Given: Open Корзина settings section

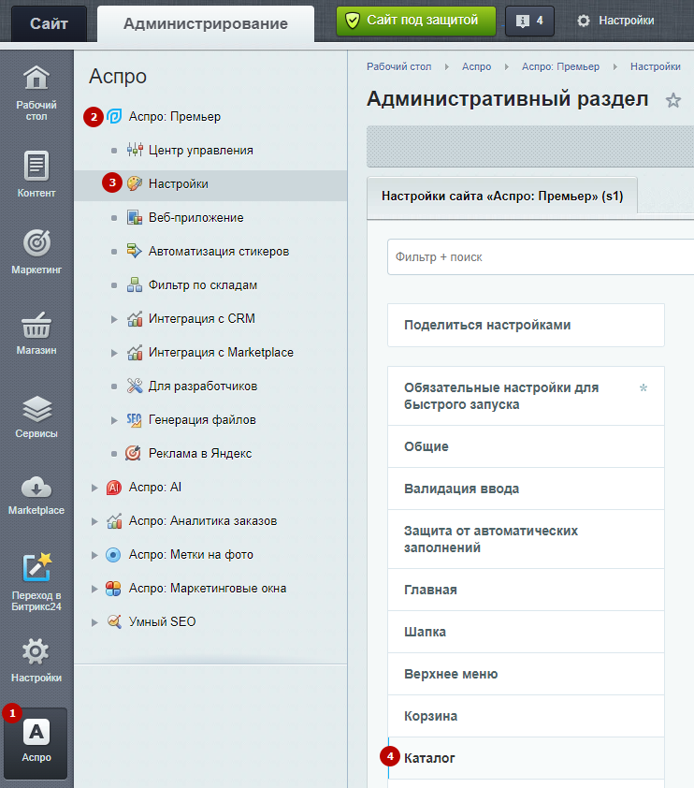Looking at the screenshot, I should pos(526,716).
